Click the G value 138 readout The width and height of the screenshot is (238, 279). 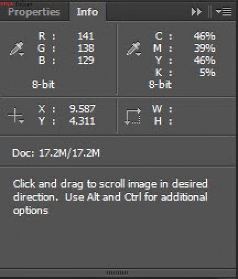86,48
